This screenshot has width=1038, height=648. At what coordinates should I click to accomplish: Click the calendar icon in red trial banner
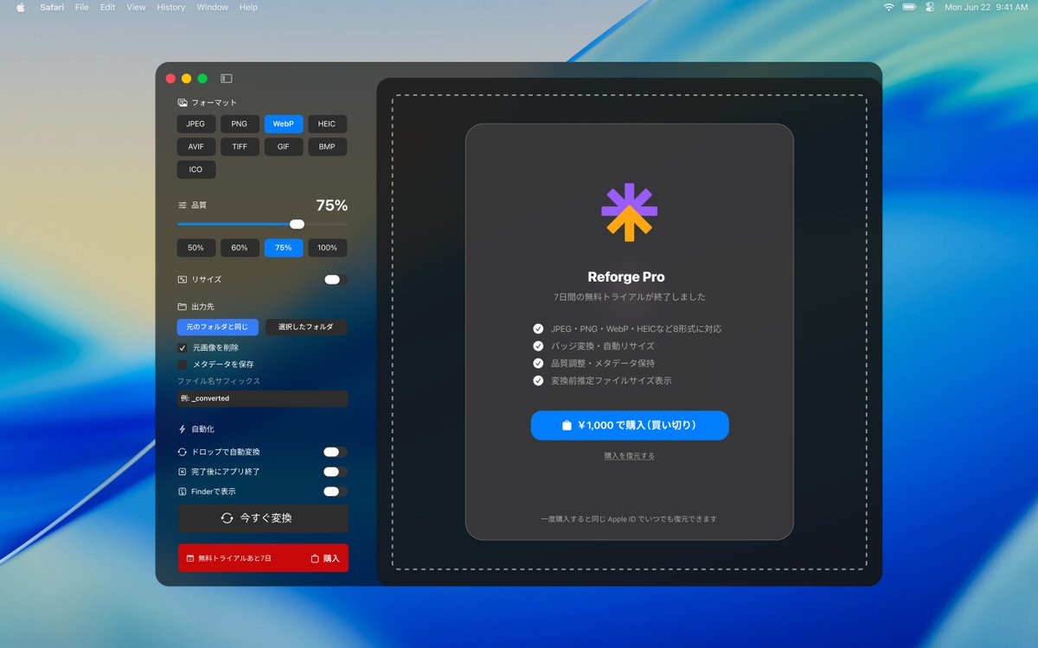click(190, 559)
